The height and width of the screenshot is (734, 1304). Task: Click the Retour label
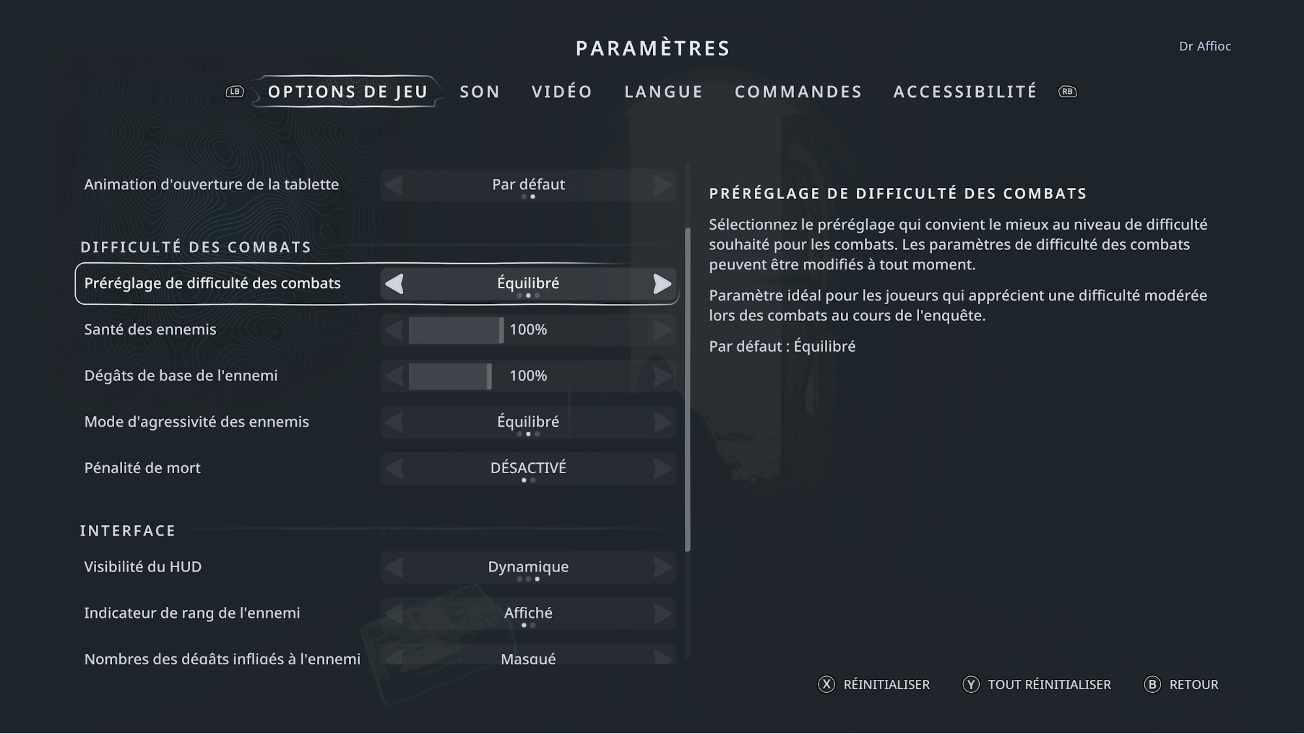pos(1193,684)
